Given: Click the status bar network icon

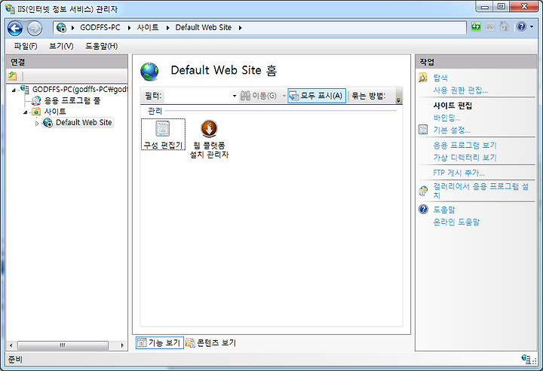Looking at the screenshot, I should click(526, 359).
